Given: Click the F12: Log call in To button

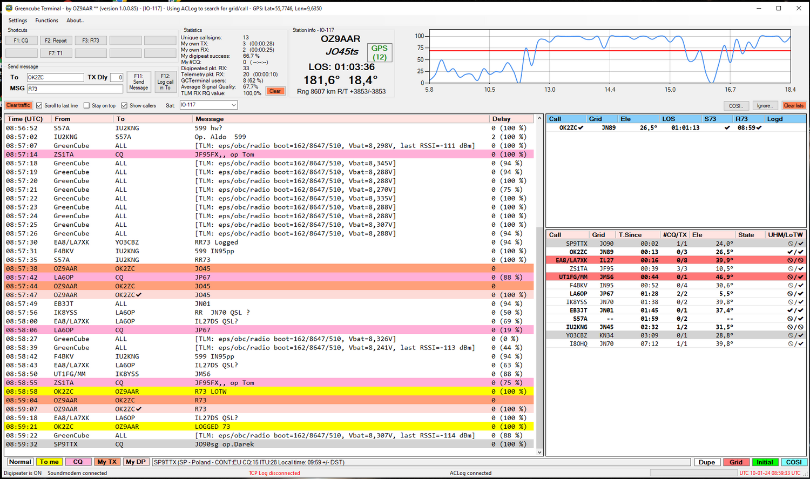Looking at the screenshot, I should click(x=165, y=82).
